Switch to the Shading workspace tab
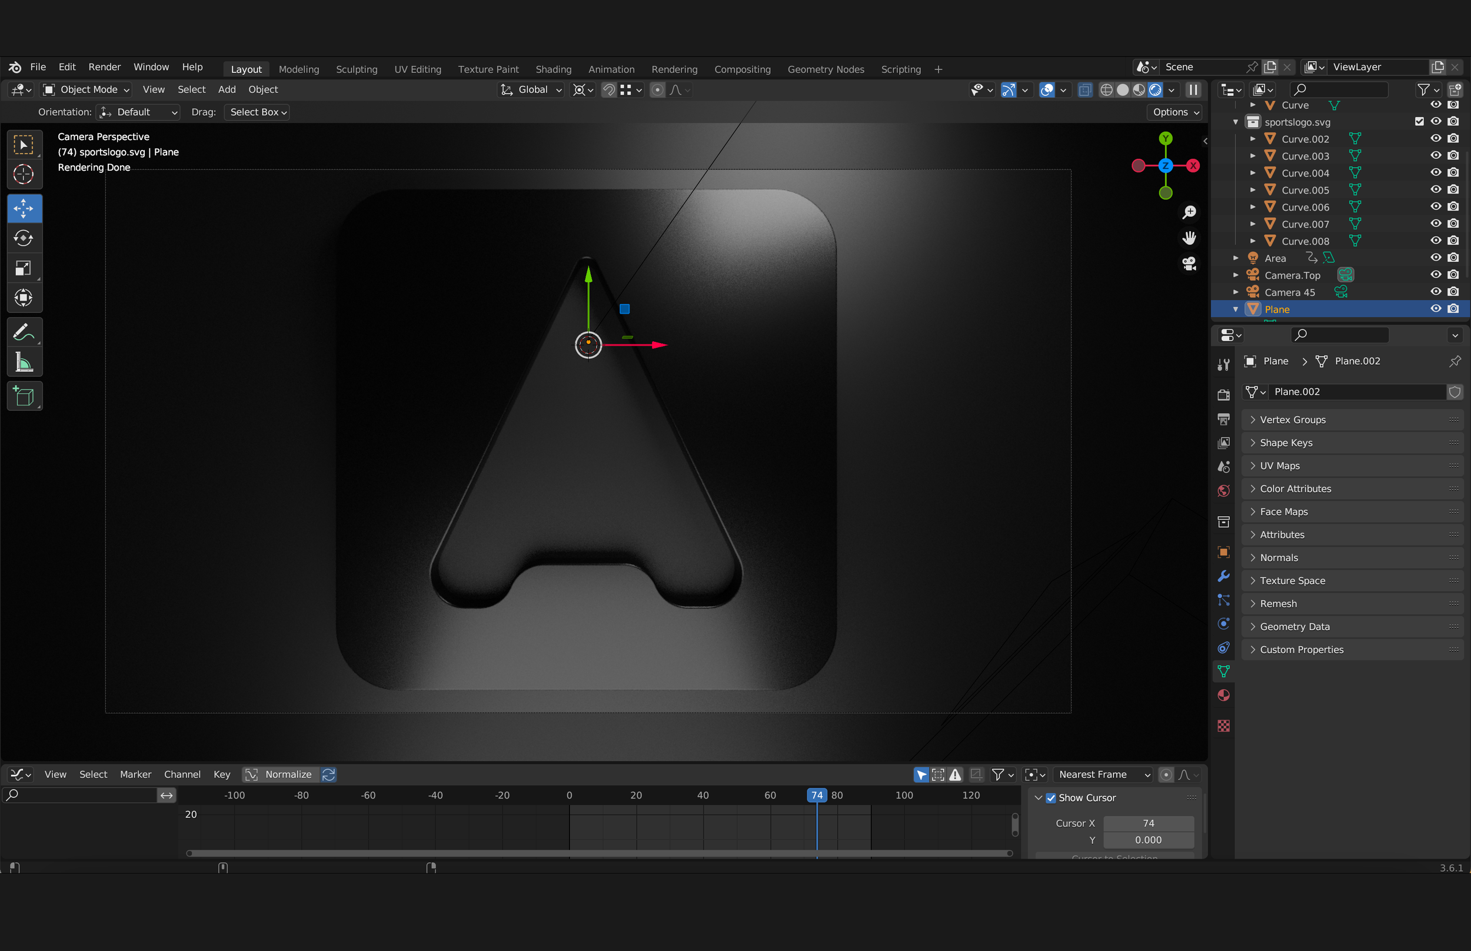 [x=553, y=69]
